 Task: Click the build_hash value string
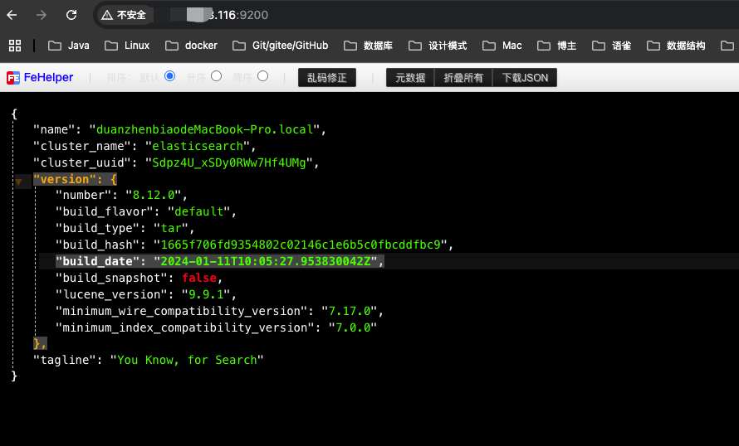tap(301, 245)
